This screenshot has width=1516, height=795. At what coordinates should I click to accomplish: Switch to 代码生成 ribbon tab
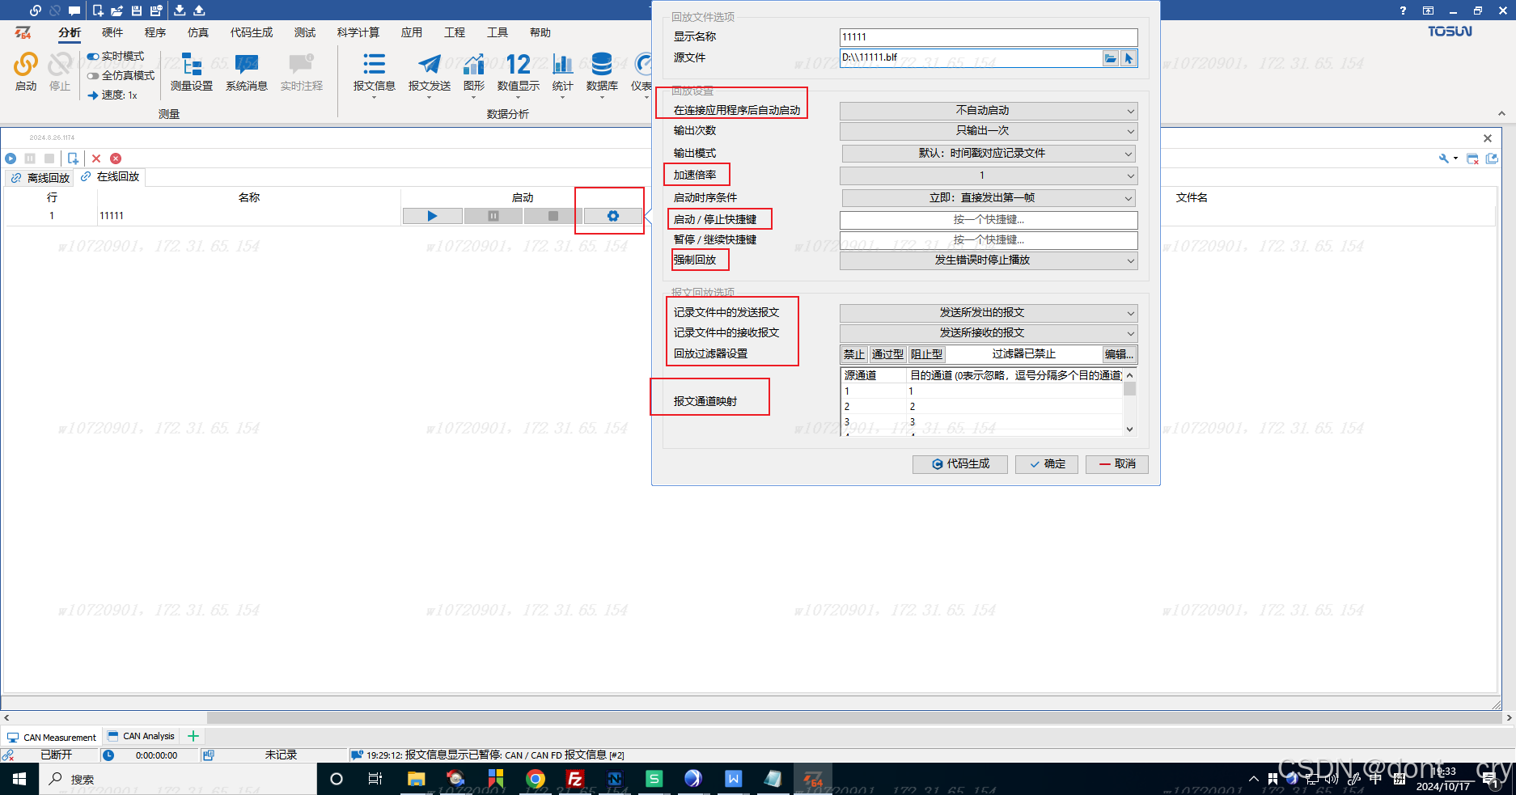[x=252, y=32]
